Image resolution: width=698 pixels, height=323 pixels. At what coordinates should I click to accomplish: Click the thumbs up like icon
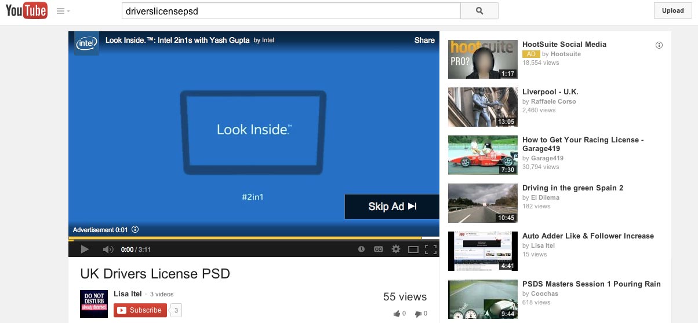pyautogui.click(x=397, y=314)
